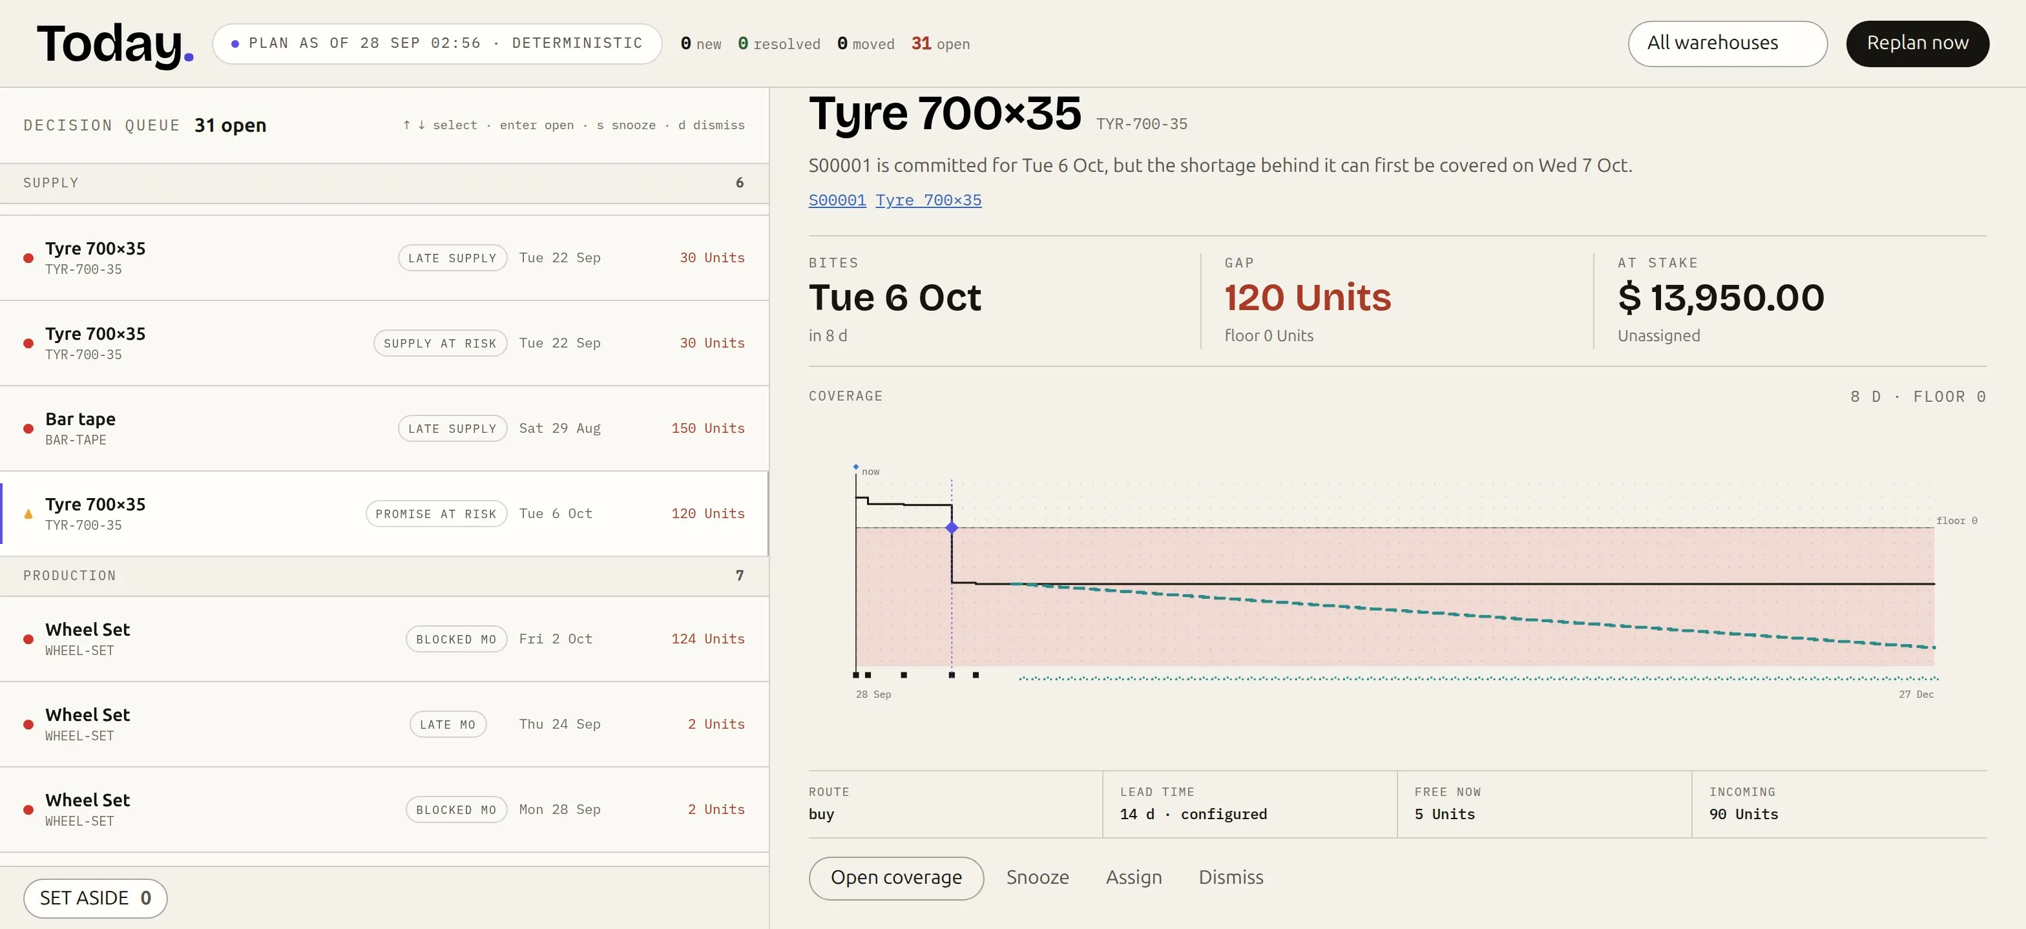Open the SET ASIDE 0 list
Viewport: 2026px width, 929px height.
pyautogui.click(x=95, y=897)
